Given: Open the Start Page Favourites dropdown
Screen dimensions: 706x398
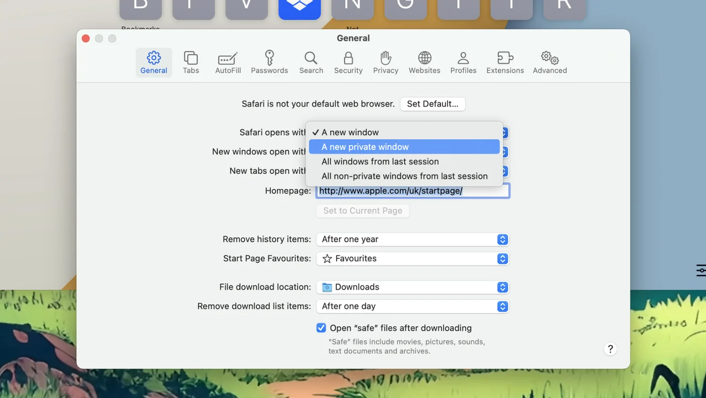Looking at the screenshot, I should 412,259.
